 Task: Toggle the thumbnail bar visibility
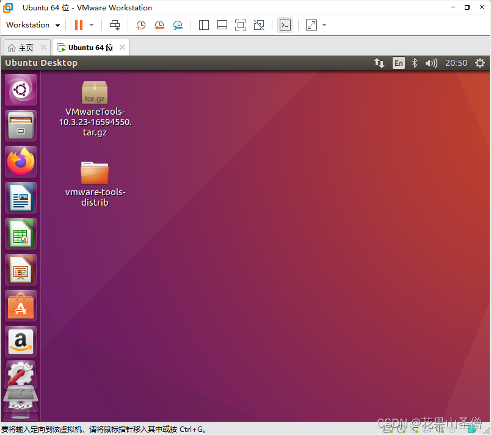(x=221, y=25)
